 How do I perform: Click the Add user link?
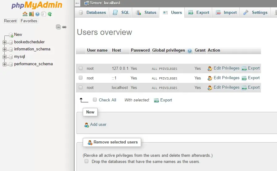98,125
